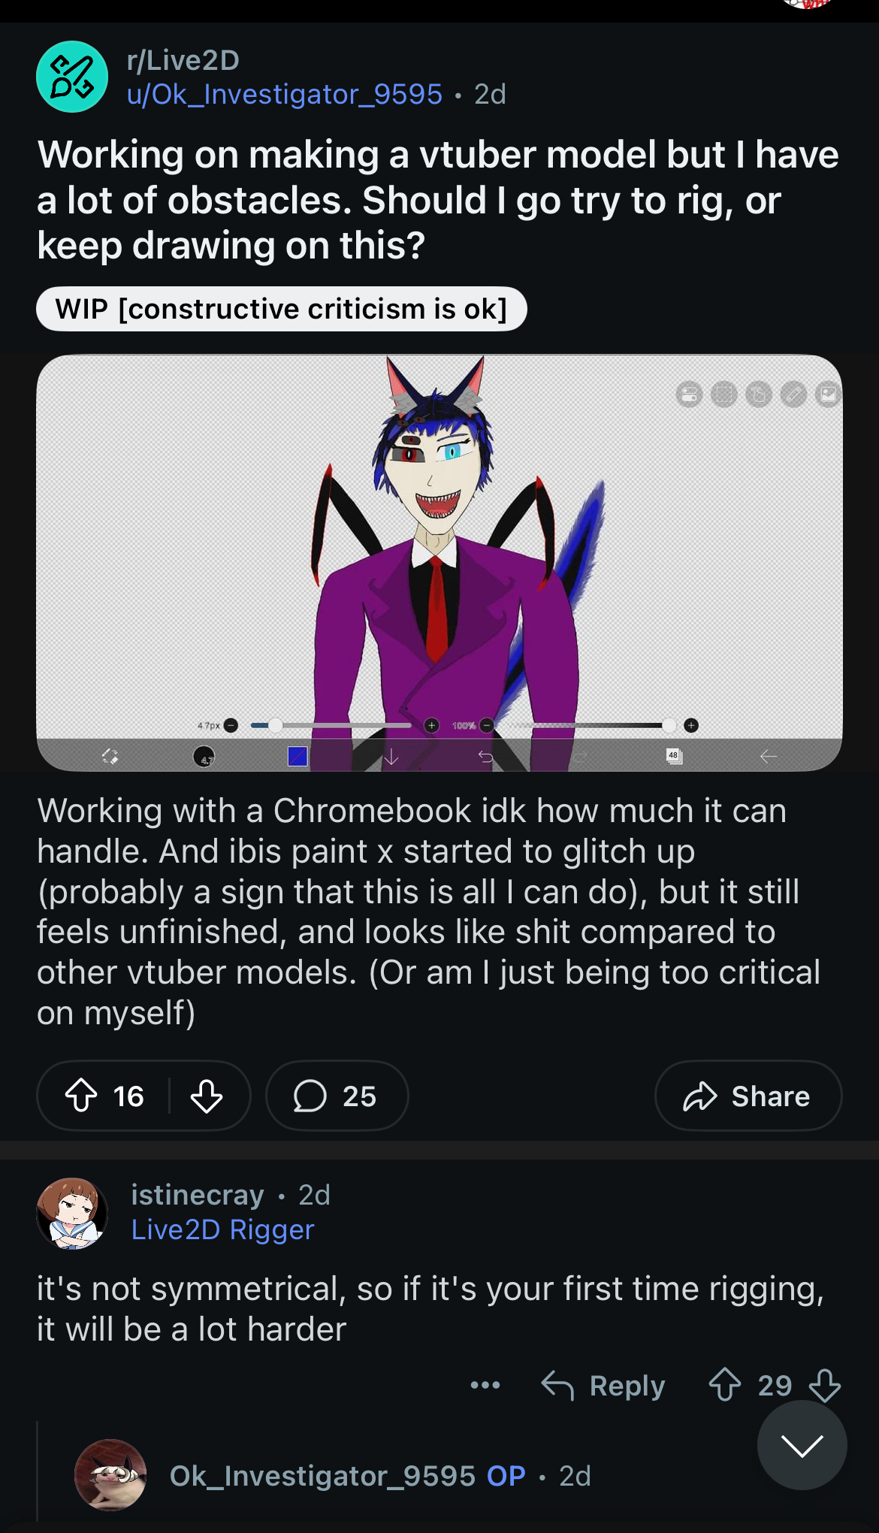
Task: Reply to istinecray's comment
Action: pos(604,1385)
